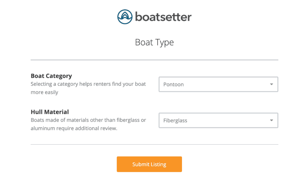Click the caret arrow on the Fiberglass dropdown
This screenshot has width=308, height=192.
tap(272, 120)
